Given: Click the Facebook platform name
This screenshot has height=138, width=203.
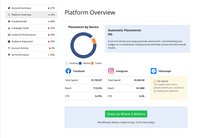Looking at the screenshot, I should [79, 71].
